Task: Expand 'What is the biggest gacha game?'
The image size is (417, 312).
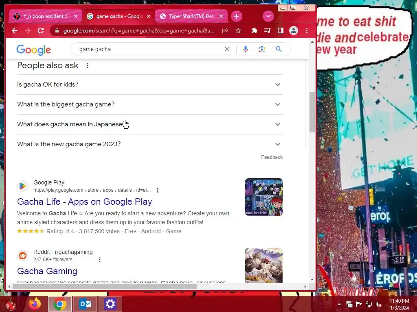Action: coord(150,104)
